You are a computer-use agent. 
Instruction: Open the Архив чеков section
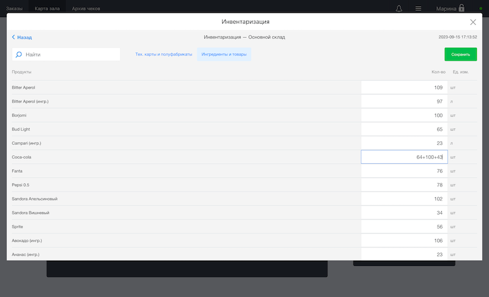(86, 9)
